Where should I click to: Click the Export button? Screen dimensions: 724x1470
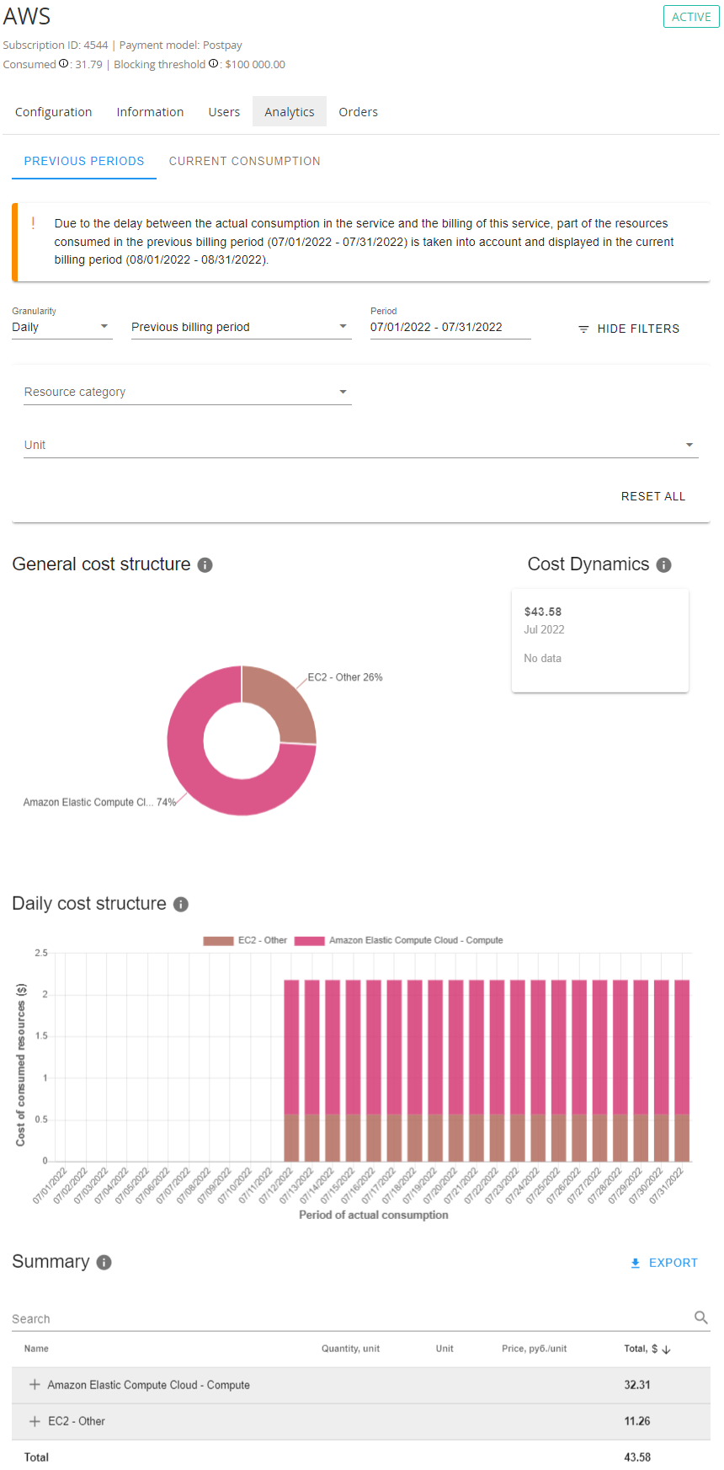[x=664, y=1264]
